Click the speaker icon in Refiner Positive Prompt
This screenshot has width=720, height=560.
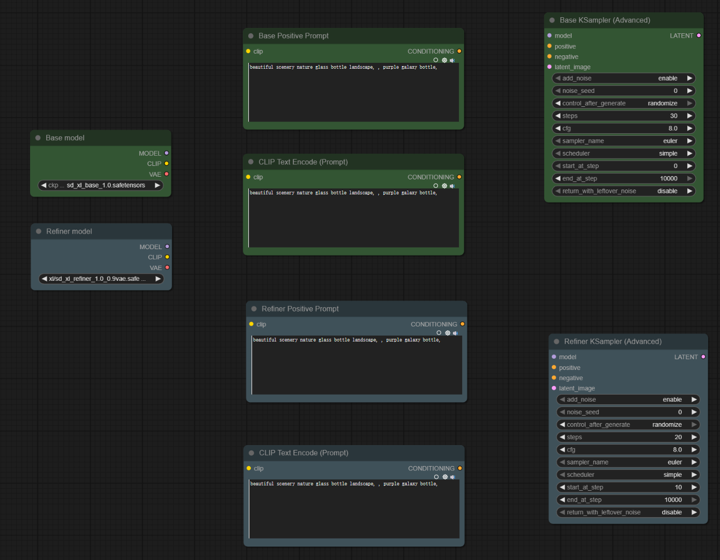(x=455, y=333)
